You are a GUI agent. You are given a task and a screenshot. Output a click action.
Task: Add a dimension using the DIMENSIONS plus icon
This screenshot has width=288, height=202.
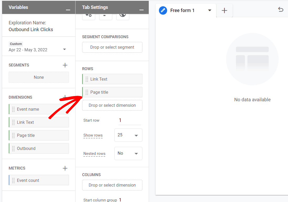coord(65,97)
